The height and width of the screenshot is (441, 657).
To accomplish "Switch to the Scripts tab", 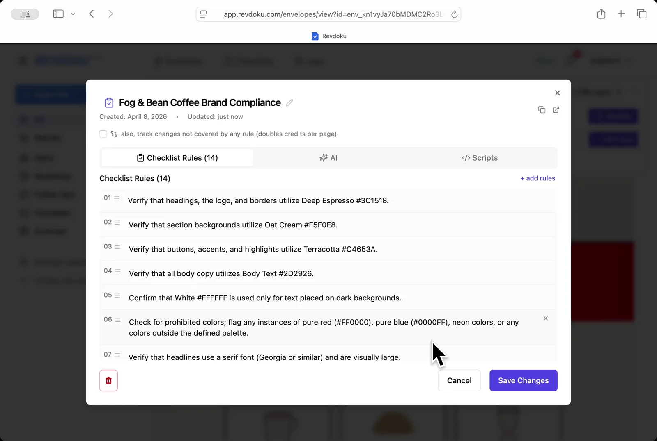I will tap(480, 158).
